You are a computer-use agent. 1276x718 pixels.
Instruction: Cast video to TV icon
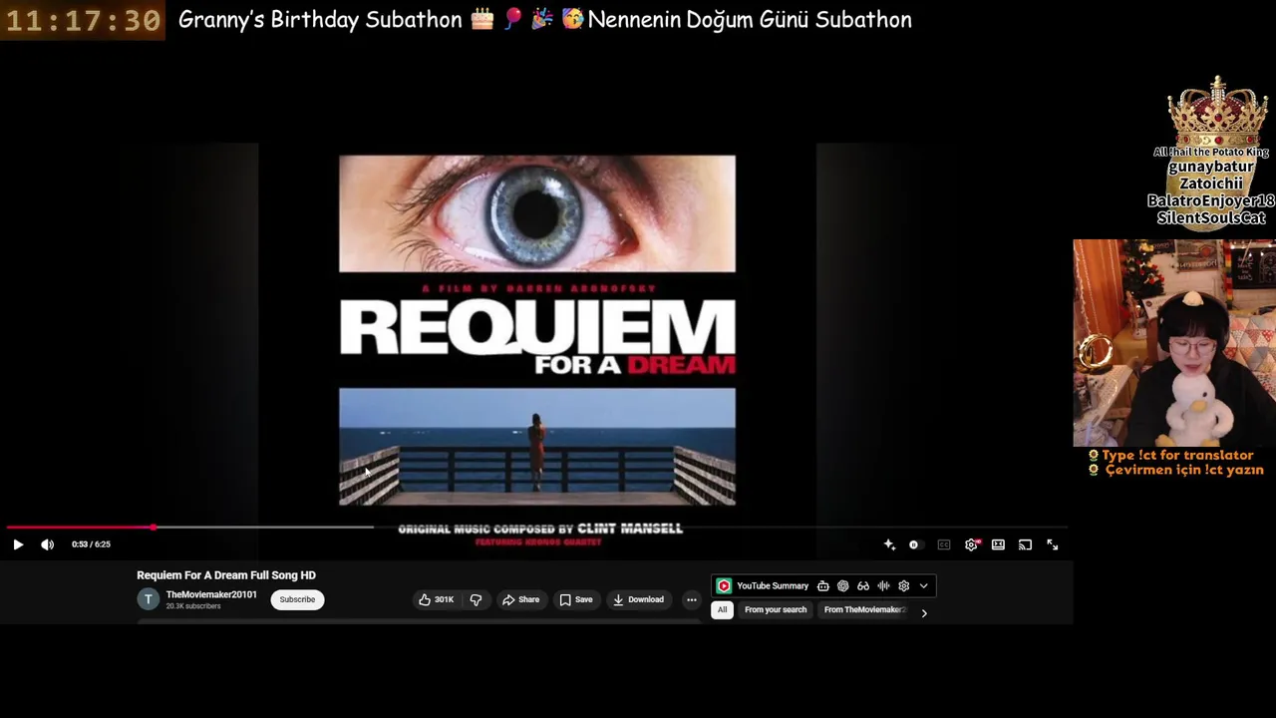tap(1025, 544)
